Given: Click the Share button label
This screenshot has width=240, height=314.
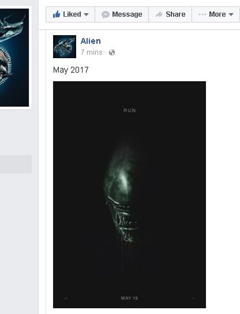Looking at the screenshot, I should coord(175,14).
